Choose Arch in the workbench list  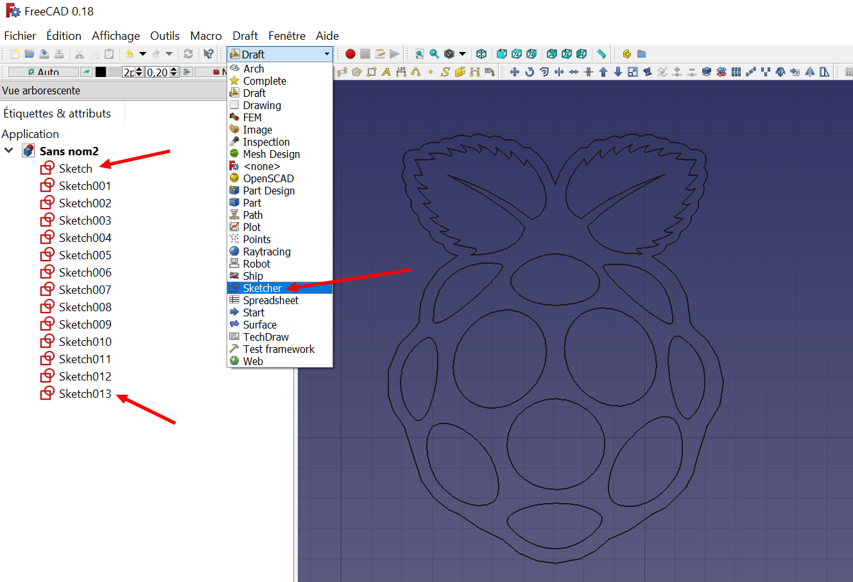(x=280, y=69)
